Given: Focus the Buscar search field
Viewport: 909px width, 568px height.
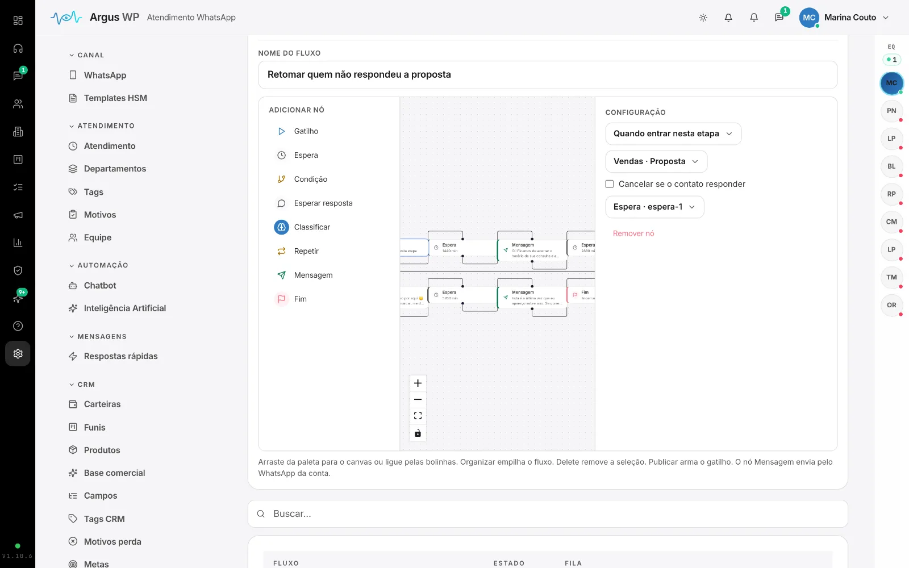Looking at the screenshot, I should pos(548,513).
